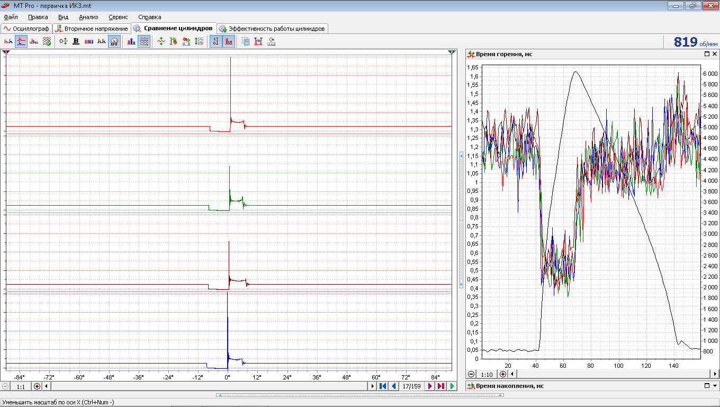The width and height of the screenshot is (720, 407).
Task: Click the Время накопления panel icon
Action: [x=471, y=386]
